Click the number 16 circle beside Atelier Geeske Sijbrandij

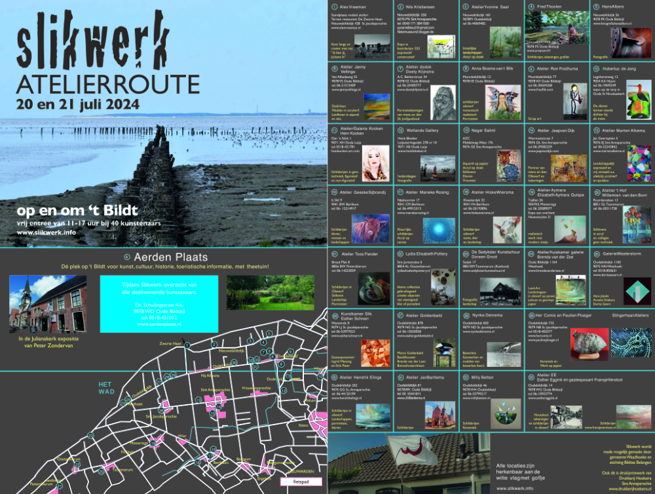(x=334, y=192)
